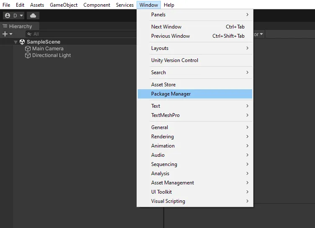315x228 pixels.
Task: Expand the TextMeshPro submenu
Action: pos(195,115)
